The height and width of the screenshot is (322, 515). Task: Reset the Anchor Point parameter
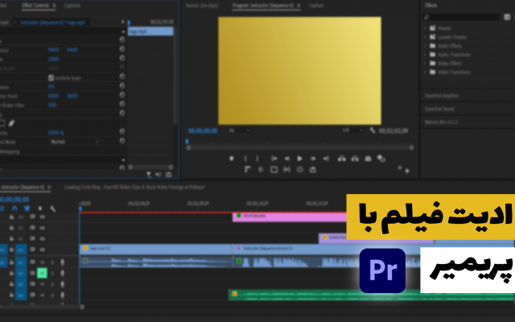pyautogui.click(x=122, y=95)
